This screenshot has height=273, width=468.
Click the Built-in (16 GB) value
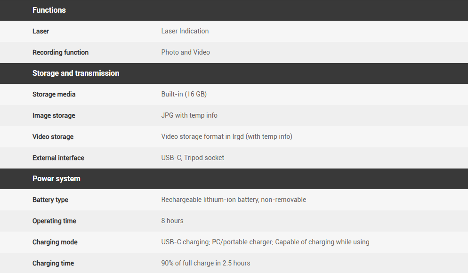tap(184, 94)
